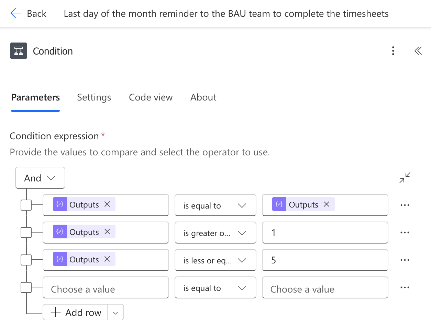
Task: Collapse the panel with double chevron icon
Action: click(x=418, y=51)
